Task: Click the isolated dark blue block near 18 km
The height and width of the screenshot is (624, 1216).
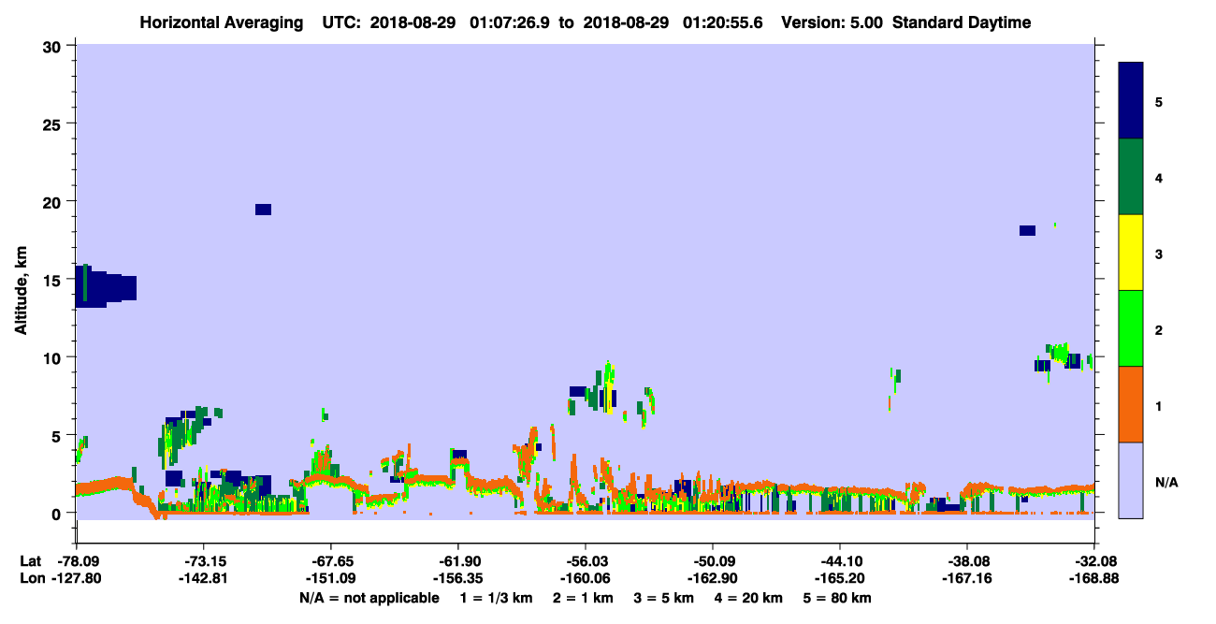Action: (x=1027, y=230)
